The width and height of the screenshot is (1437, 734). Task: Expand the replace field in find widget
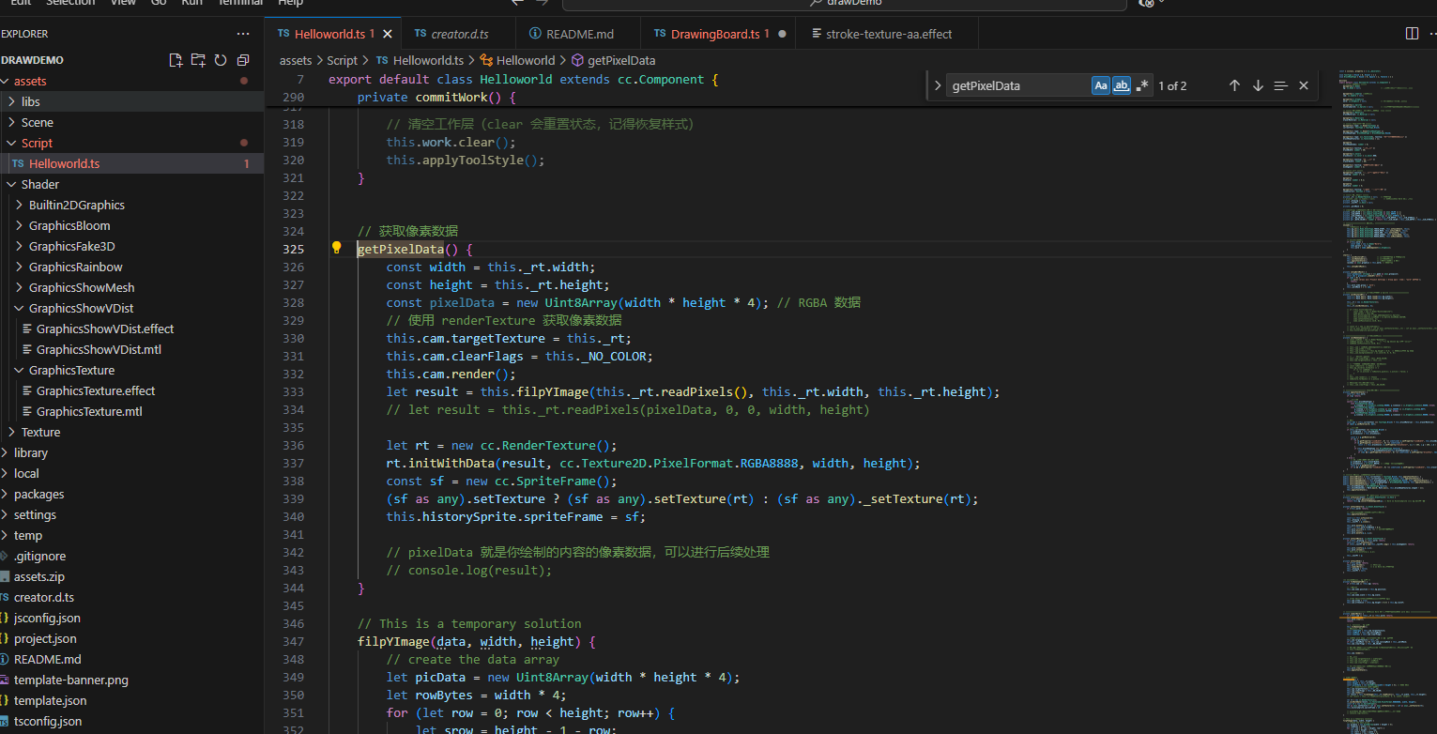(937, 85)
